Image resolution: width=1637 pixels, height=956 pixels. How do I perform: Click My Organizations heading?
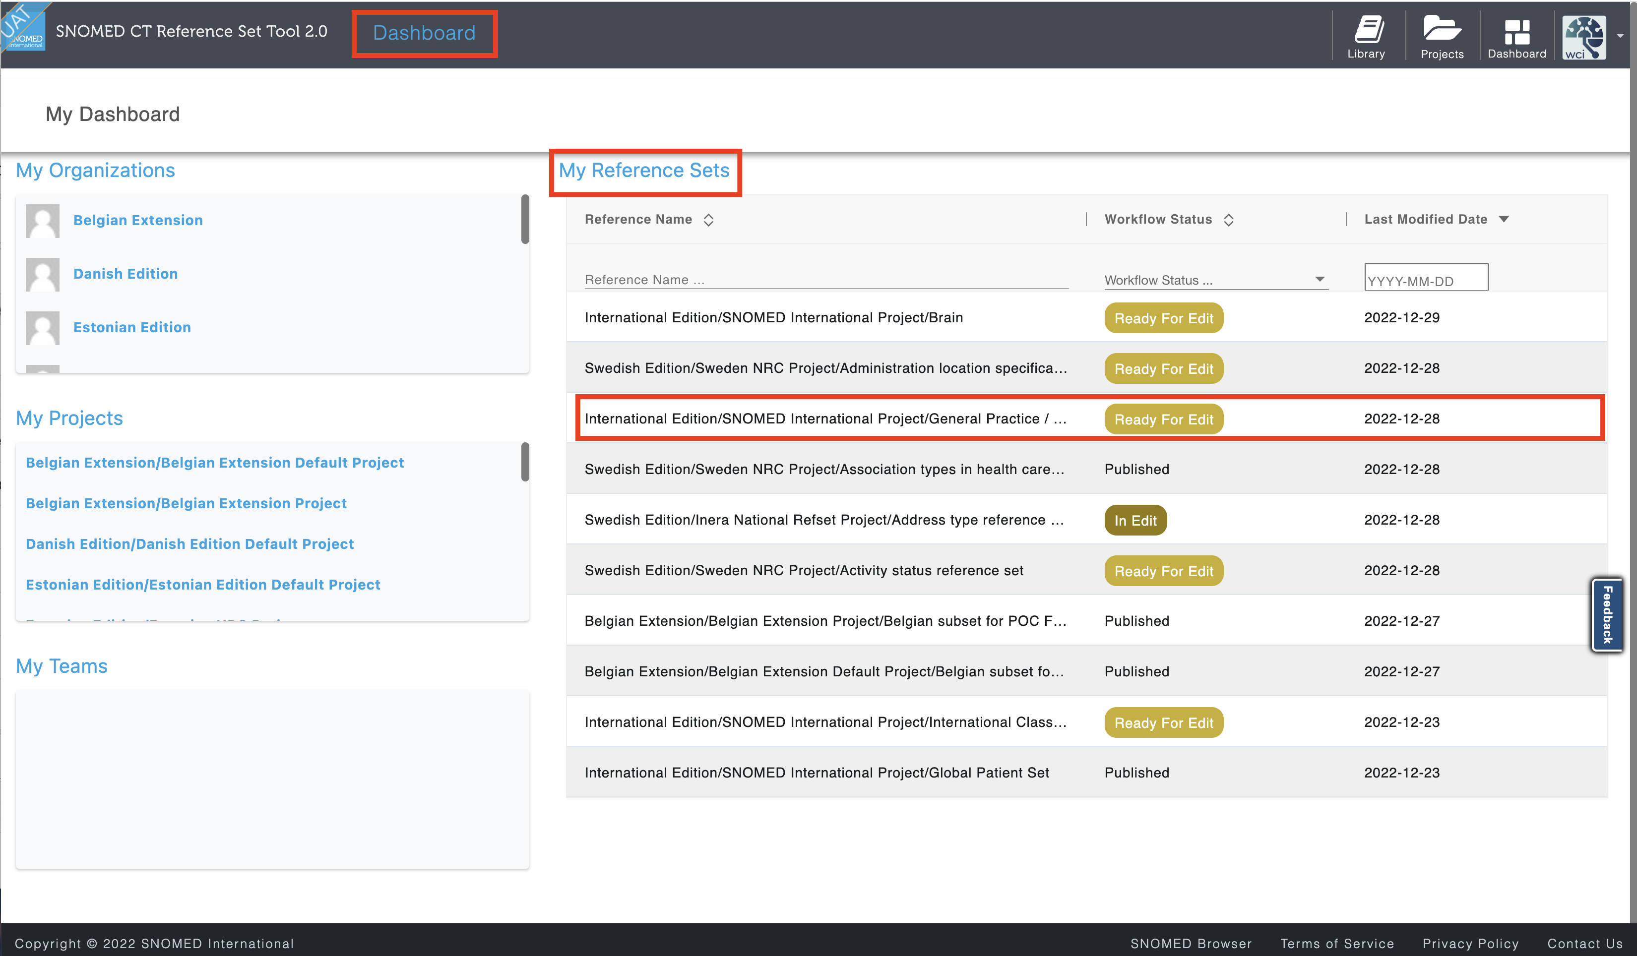[95, 171]
